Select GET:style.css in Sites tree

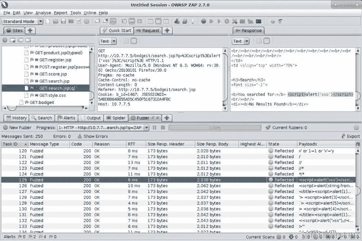[x=53, y=96]
